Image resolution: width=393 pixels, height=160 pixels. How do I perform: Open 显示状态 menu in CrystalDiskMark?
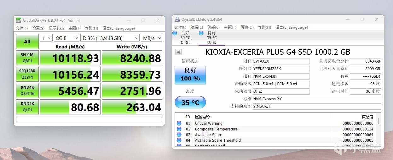pyautogui.click(x=56, y=28)
